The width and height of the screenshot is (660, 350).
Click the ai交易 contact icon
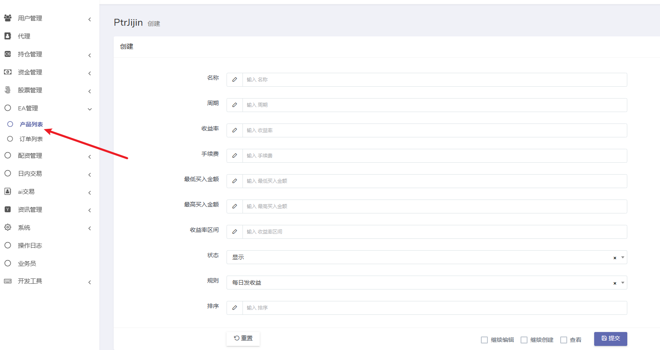click(8, 191)
